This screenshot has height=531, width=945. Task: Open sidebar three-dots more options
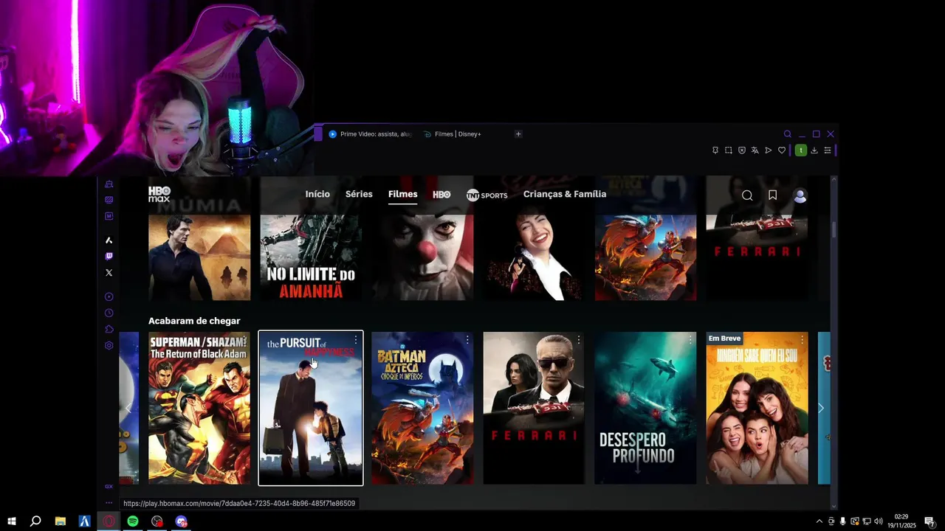(x=109, y=503)
